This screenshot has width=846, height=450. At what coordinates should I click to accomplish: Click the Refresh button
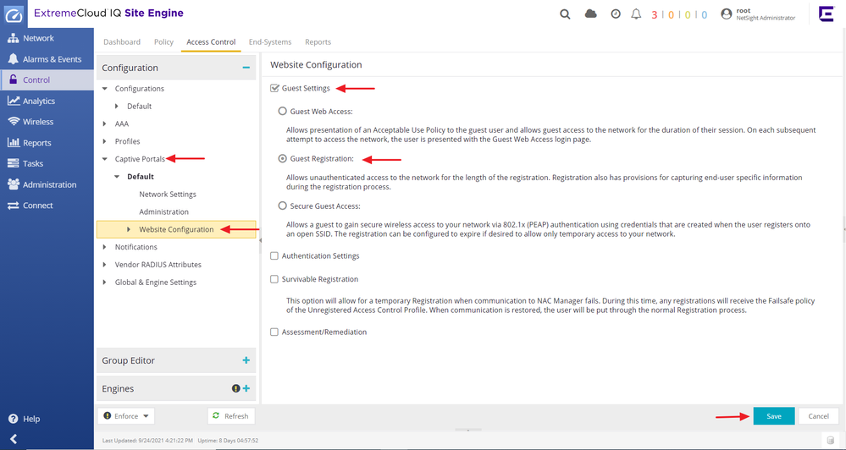click(231, 416)
